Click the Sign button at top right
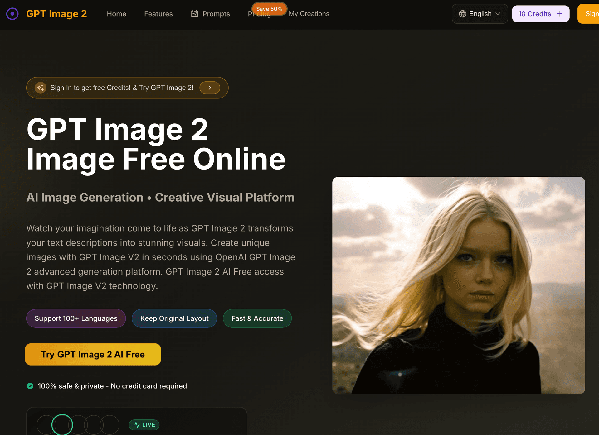Viewport: 599px width, 435px height. click(x=588, y=14)
